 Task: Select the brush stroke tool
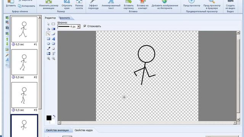tap(53, 34)
